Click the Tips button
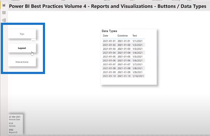This screenshot has height=136, width=210. click(22, 34)
